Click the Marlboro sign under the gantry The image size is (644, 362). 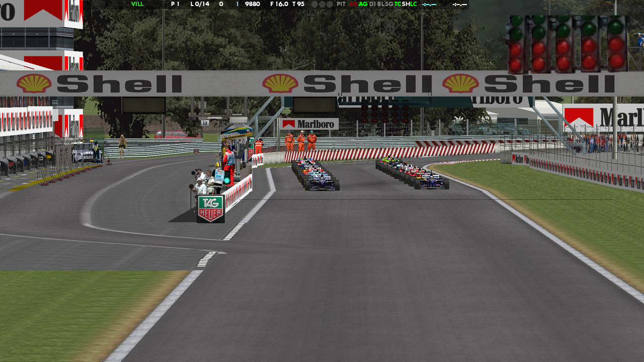[309, 124]
